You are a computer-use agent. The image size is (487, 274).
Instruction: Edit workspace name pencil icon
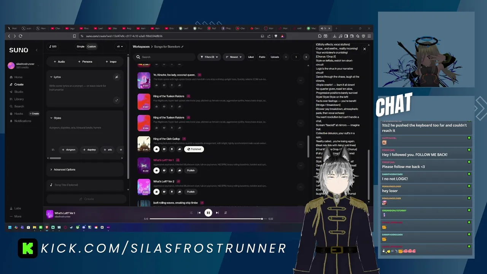point(183,47)
